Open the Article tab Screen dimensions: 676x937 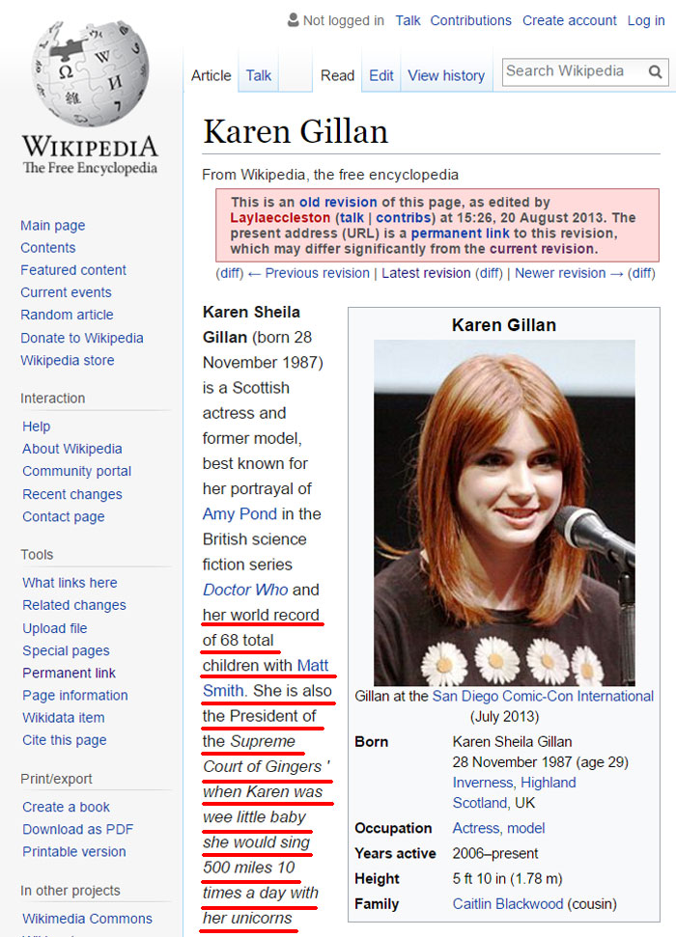pyautogui.click(x=211, y=76)
